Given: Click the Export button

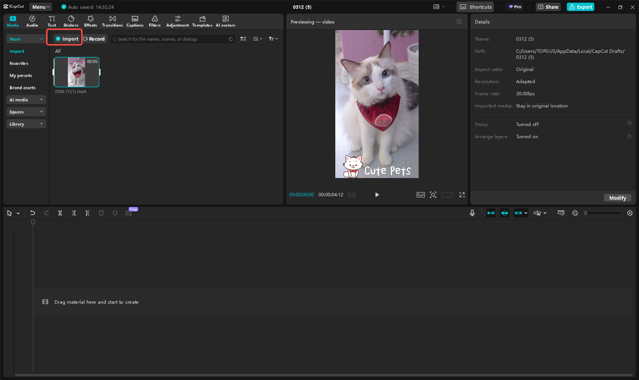Looking at the screenshot, I should coord(581,7).
